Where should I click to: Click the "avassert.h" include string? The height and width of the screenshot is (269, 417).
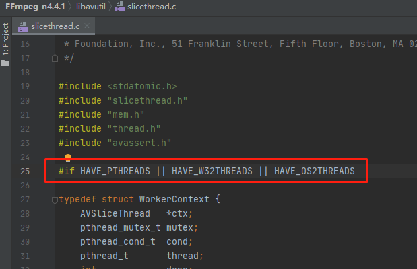coord(139,143)
